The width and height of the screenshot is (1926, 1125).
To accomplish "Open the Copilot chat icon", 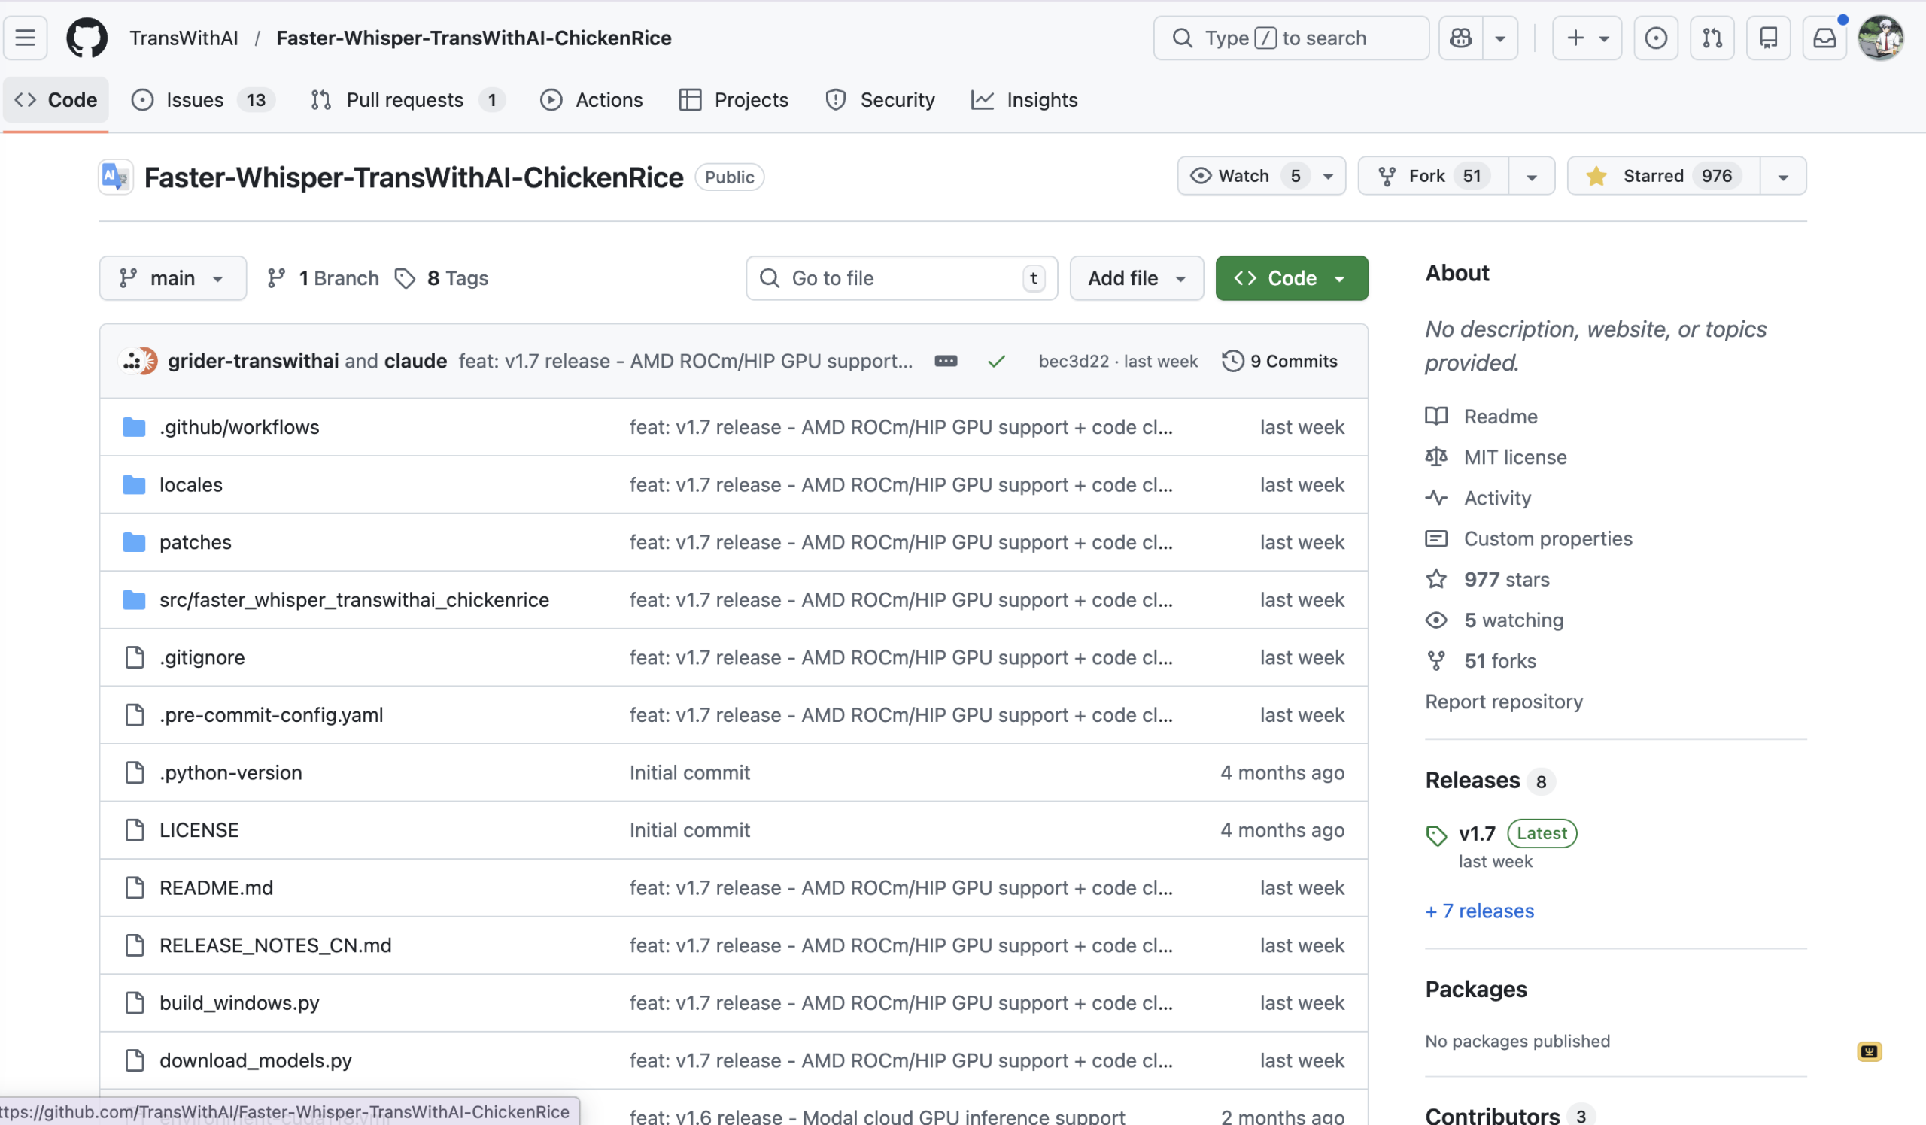I will click(x=1460, y=38).
